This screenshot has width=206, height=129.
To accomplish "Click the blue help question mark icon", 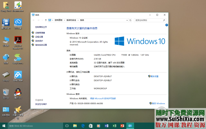I will (x=167, y=25).
